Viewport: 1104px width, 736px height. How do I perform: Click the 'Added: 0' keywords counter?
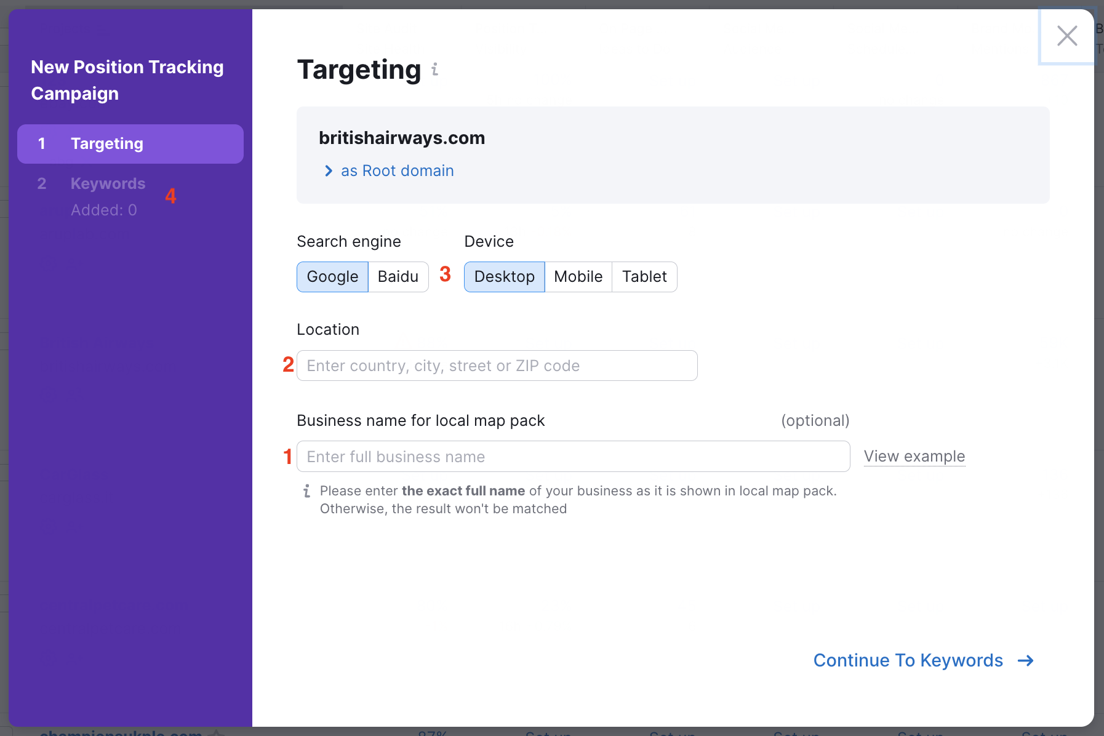tap(103, 210)
